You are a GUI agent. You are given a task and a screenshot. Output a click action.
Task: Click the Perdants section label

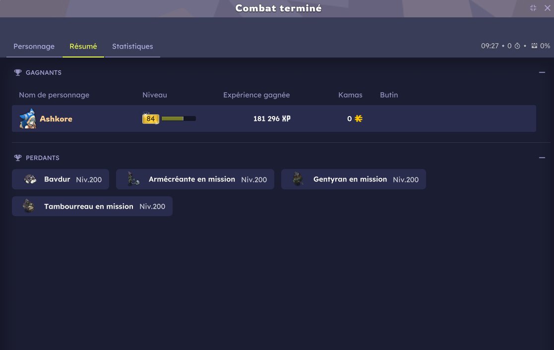coord(42,158)
